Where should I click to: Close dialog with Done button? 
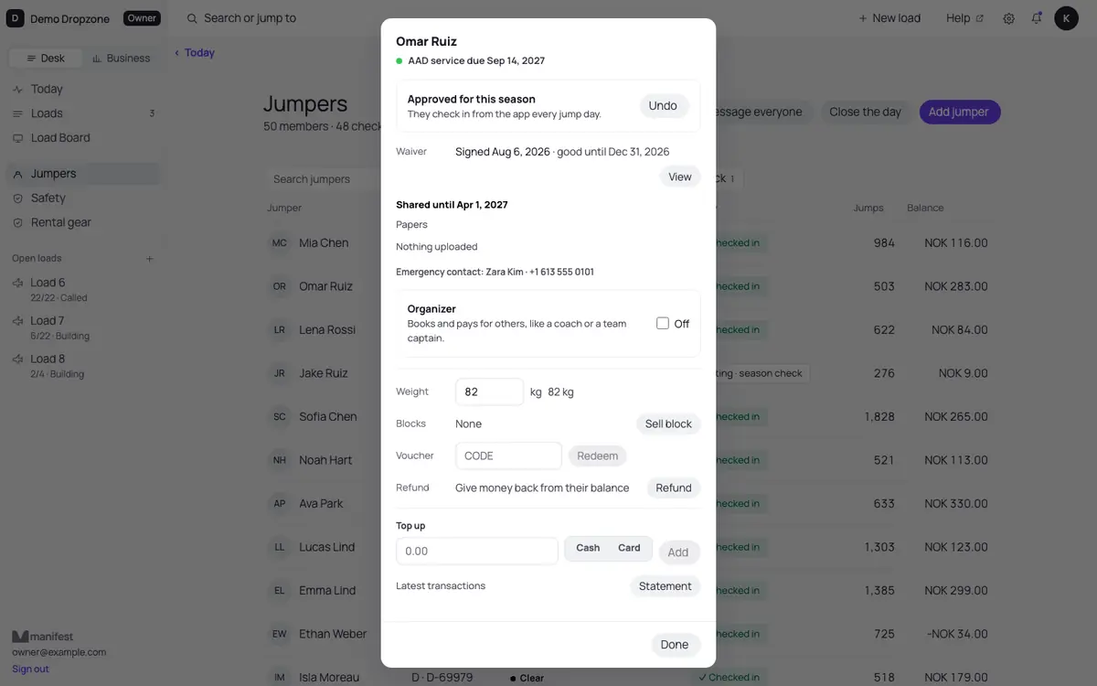pyautogui.click(x=675, y=645)
